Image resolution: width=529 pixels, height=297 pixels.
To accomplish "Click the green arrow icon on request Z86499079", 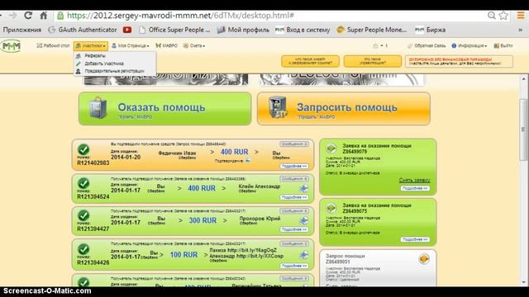I will (331, 148).
